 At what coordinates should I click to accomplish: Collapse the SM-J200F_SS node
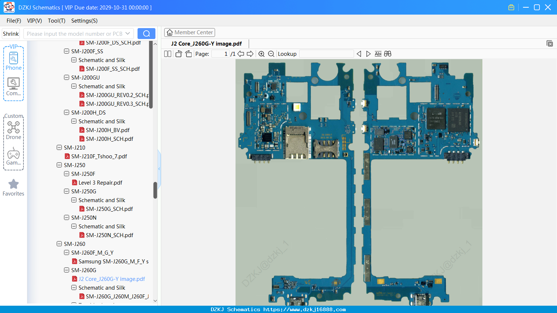67,51
